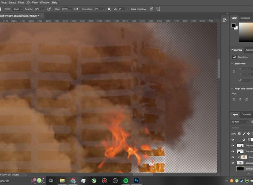Open eraser Mode Brush dropdown
The image size is (253, 185).
pyautogui.click(x=18, y=9)
